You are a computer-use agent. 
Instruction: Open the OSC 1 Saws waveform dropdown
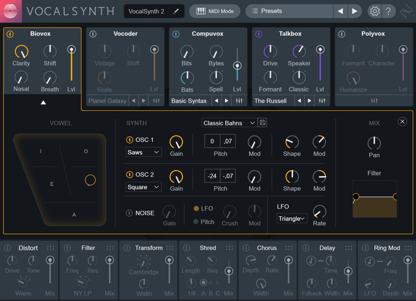(143, 152)
